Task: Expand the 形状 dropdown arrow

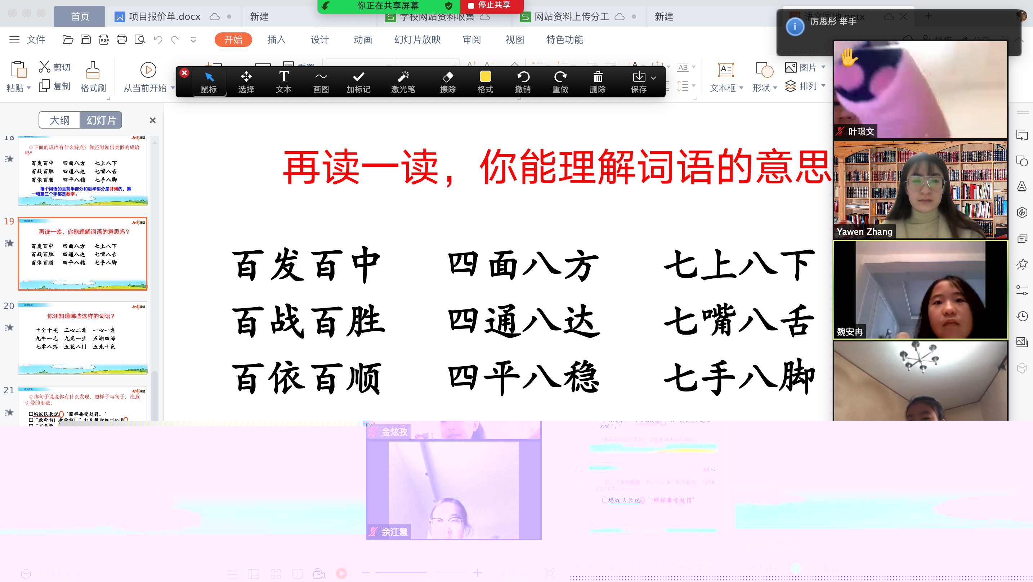Action: click(x=775, y=88)
